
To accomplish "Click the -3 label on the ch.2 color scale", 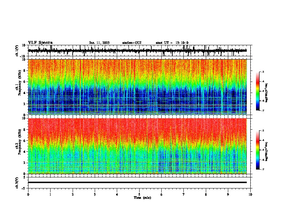I will (263, 131).
